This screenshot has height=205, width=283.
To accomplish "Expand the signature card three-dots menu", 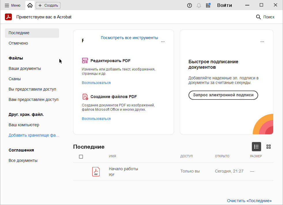I will 262,42.
